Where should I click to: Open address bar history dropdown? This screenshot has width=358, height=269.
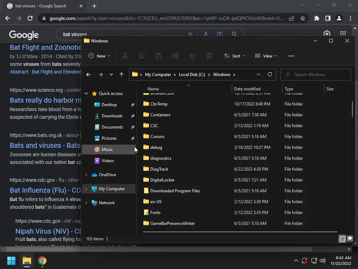pos(258,74)
